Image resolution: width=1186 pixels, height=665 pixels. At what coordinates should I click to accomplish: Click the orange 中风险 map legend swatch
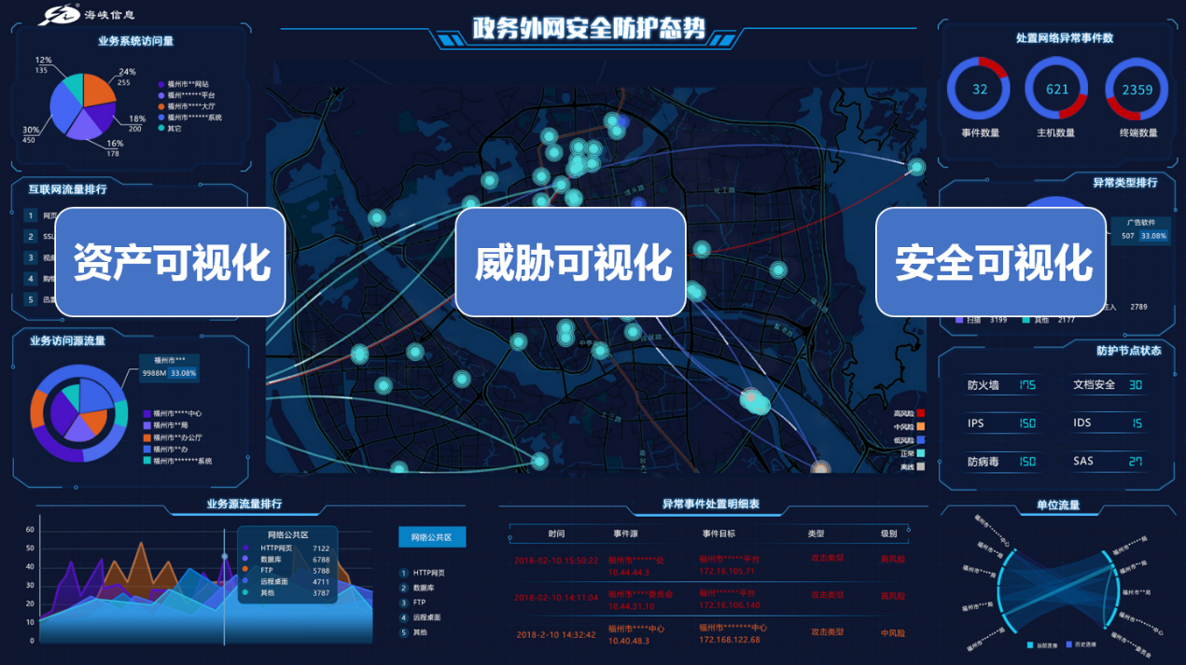[x=920, y=426]
